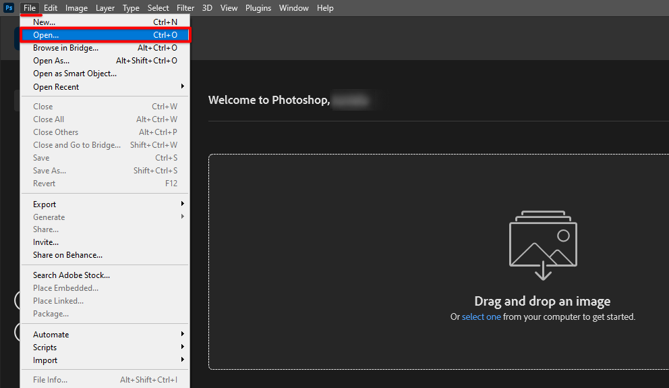The height and width of the screenshot is (388, 669).
Task: Click the 'Drag and drop an image' area
Action: tap(542, 302)
